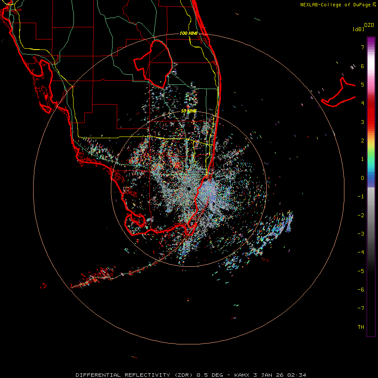
Task: Click the positive "1" scale value
Action: click(x=362, y=159)
